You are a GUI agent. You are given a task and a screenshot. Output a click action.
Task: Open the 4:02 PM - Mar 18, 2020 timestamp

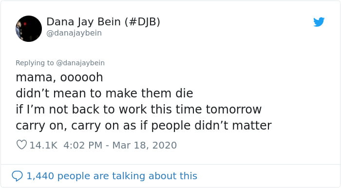(120, 145)
